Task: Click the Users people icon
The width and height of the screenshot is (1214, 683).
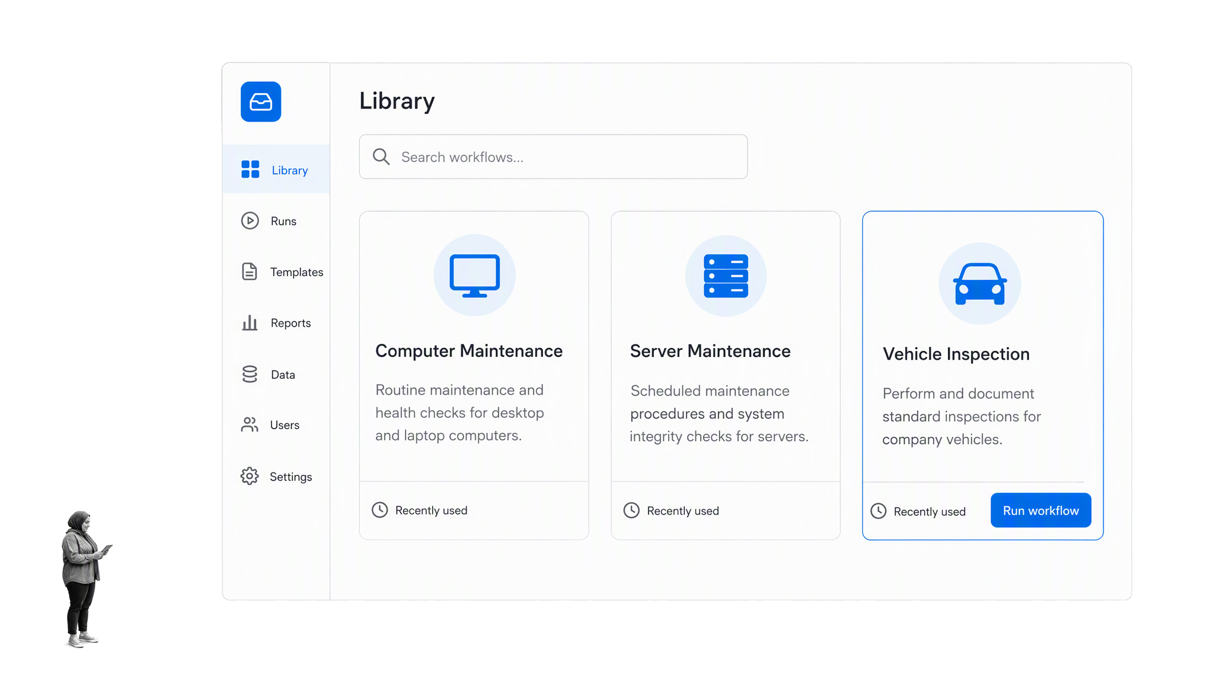Action: pos(250,425)
